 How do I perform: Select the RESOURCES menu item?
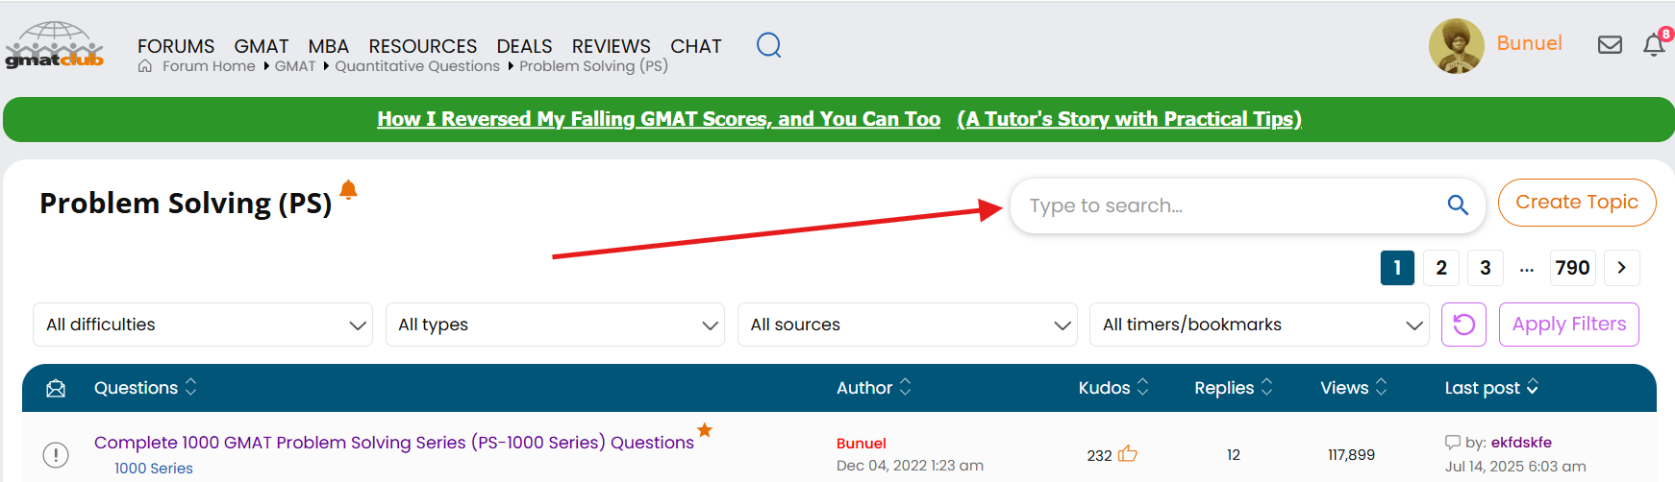(x=422, y=46)
